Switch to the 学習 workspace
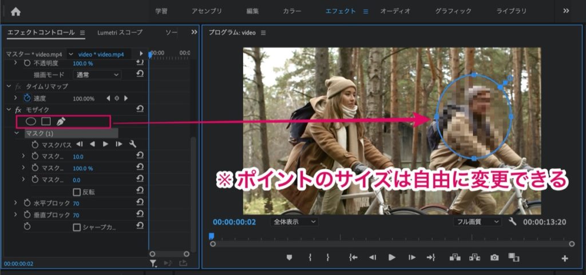 pos(161,11)
